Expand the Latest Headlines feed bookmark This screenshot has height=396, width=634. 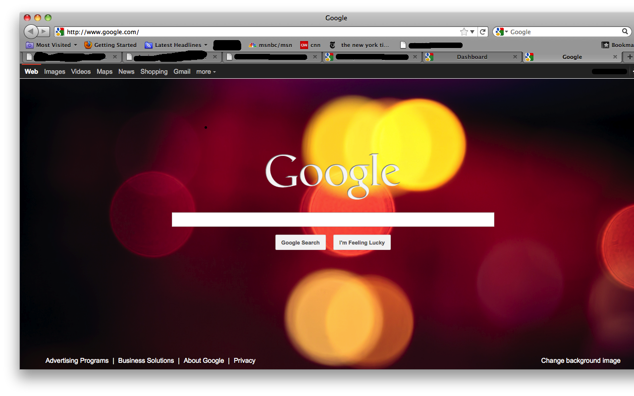(176, 45)
